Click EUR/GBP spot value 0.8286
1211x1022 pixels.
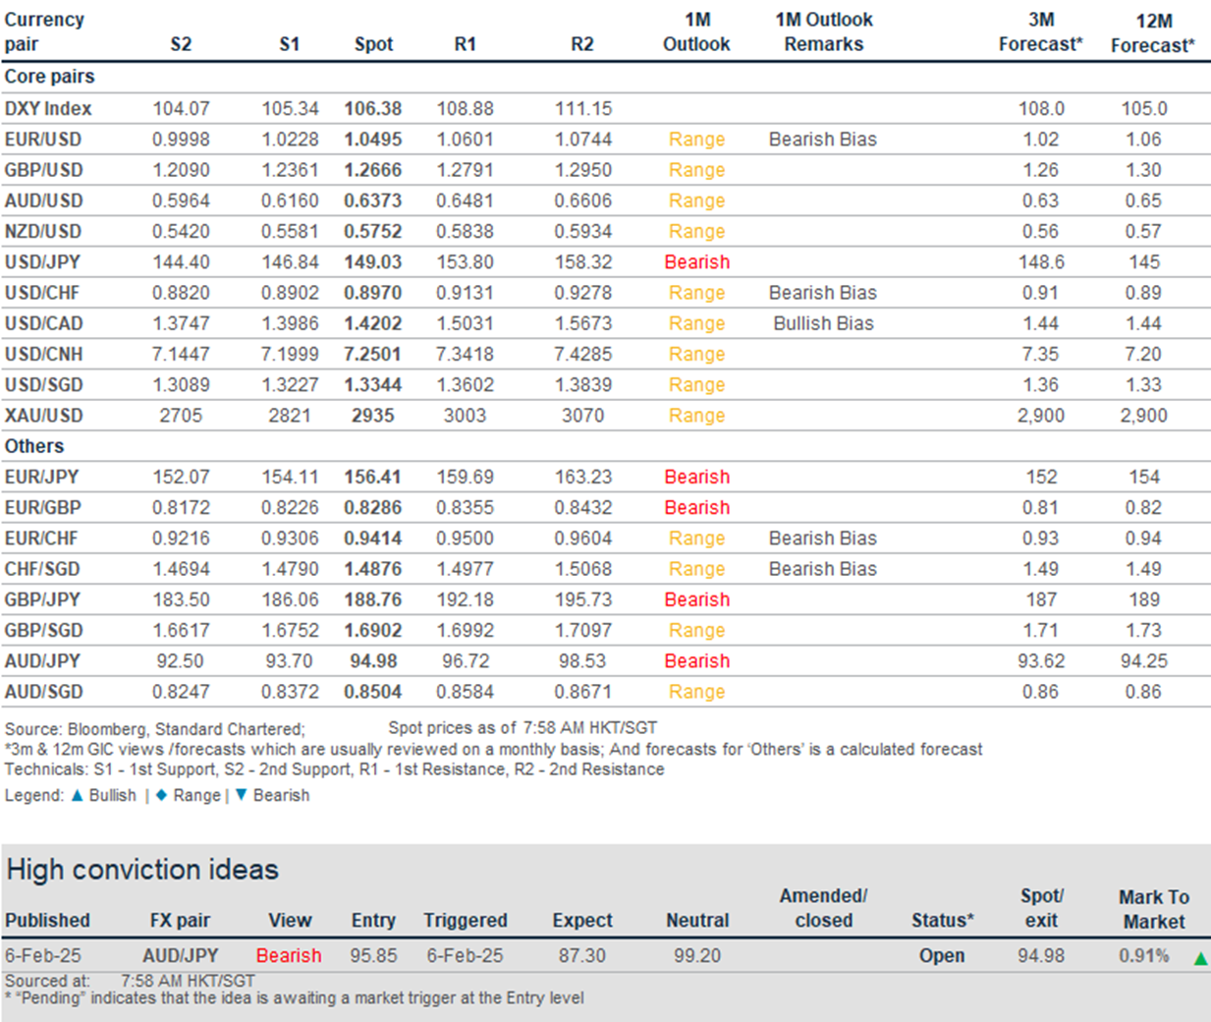(x=373, y=508)
